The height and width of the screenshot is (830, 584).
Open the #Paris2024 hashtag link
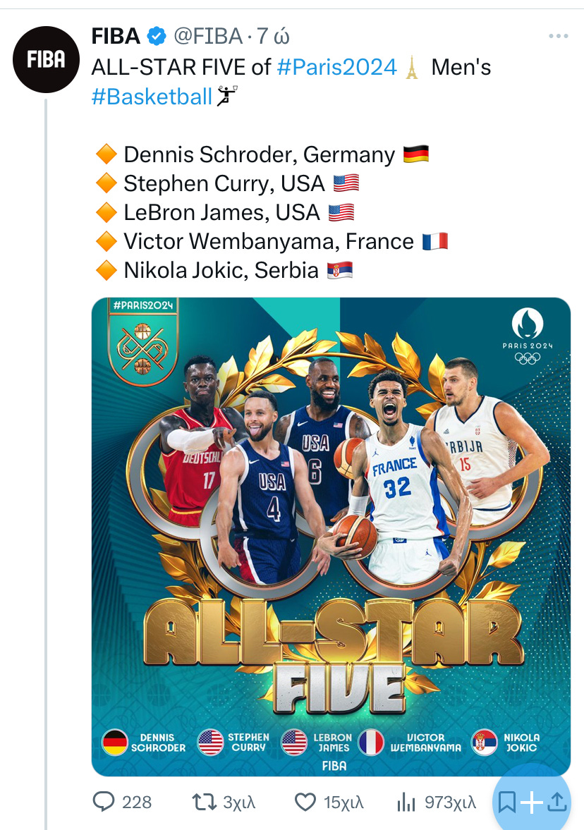click(x=336, y=67)
